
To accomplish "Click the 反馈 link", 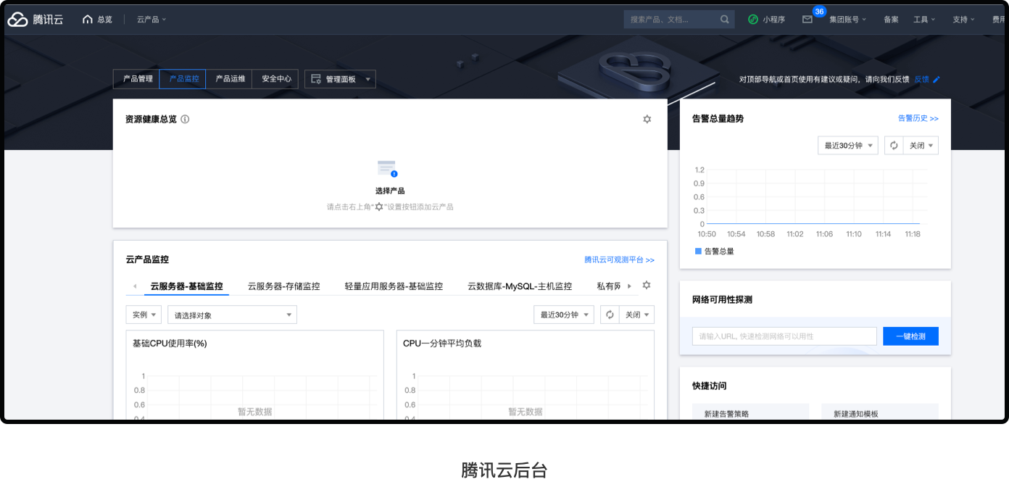I will pyautogui.click(x=921, y=80).
